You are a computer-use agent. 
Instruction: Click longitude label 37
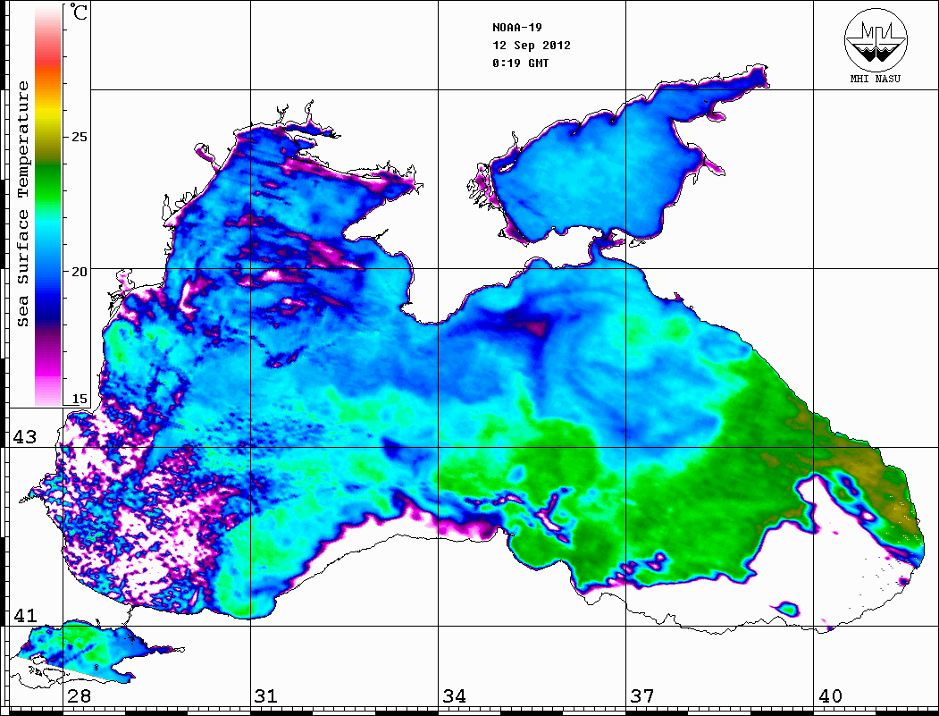pyautogui.click(x=642, y=696)
